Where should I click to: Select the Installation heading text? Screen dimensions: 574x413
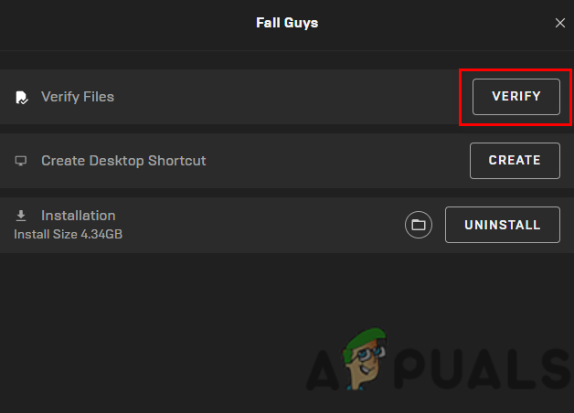pyautogui.click(x=79, y=216)
